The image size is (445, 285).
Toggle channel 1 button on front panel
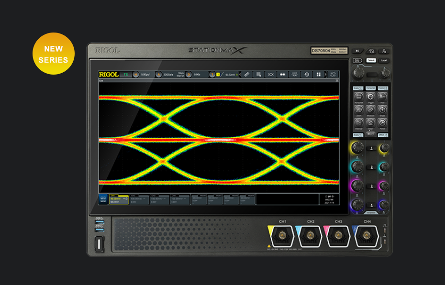[370, 148]
